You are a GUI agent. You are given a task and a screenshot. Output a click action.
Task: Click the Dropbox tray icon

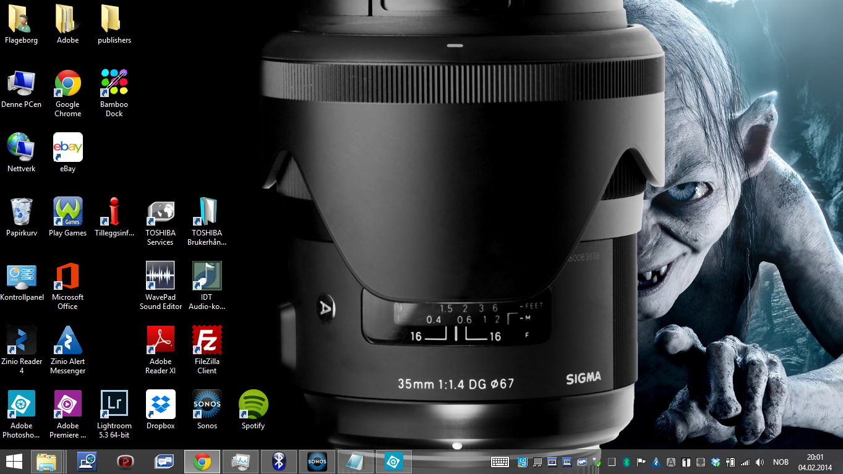click(716, 462)
